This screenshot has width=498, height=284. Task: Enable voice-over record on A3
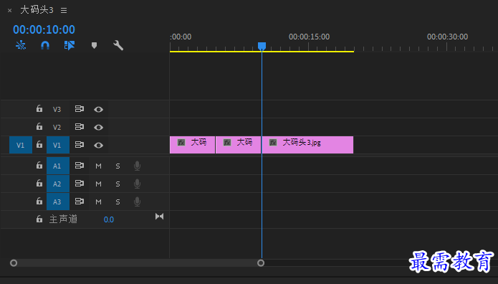tap(137, 202)
